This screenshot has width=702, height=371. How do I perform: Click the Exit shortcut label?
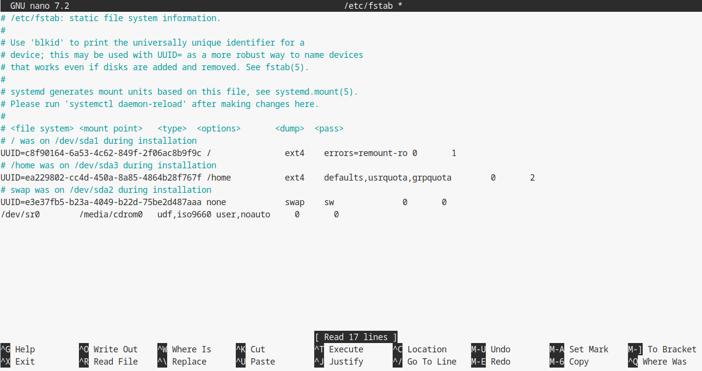(25, 362)
